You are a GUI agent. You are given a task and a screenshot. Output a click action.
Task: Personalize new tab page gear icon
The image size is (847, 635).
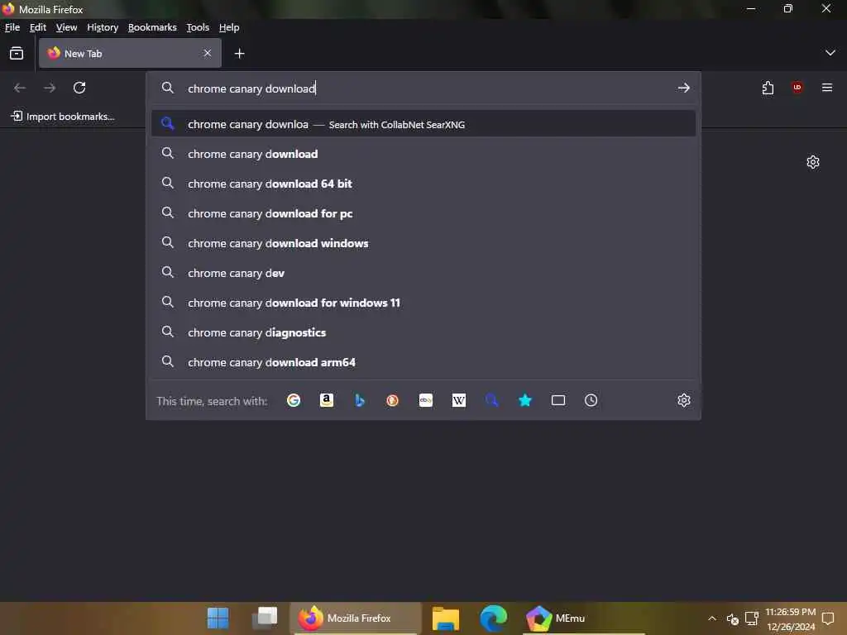[813, 162]
